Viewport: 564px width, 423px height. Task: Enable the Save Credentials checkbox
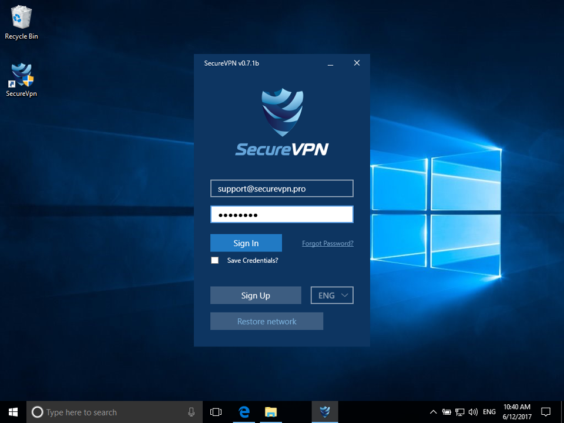point(215,260)
